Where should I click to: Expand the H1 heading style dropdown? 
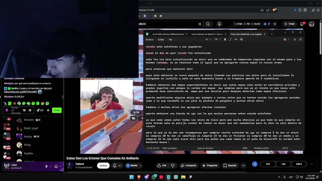click(x=208, y=39)
